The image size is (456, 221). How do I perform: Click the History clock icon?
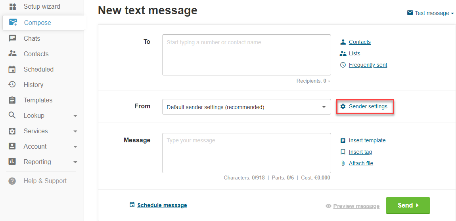pyautogui.click(x=12, y=85)
